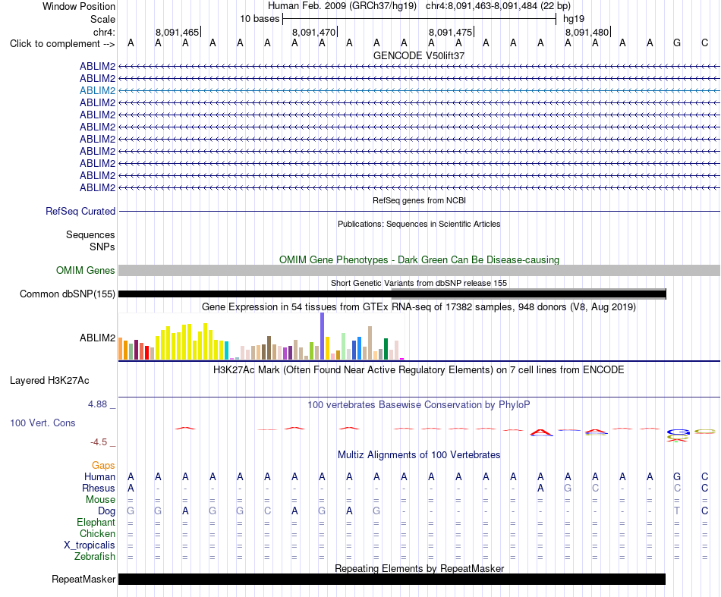Click the Window Position label

[79, 6]
